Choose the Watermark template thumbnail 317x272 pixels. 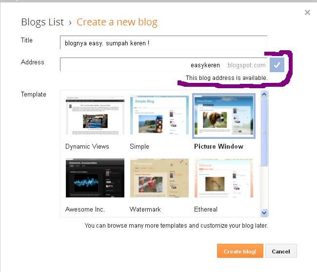tap(159, 178)
